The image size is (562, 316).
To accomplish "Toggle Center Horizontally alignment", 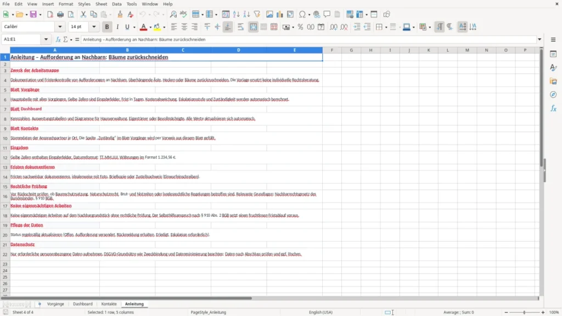I will 184,27.
